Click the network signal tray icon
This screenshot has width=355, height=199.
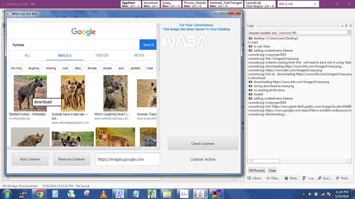(322, 194)
